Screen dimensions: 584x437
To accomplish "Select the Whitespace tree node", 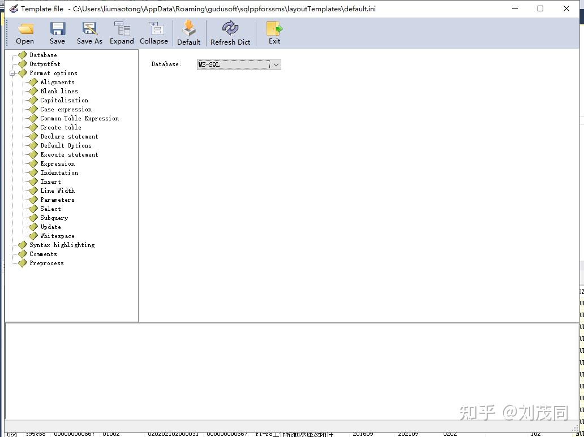I will [x=57, y=236].
